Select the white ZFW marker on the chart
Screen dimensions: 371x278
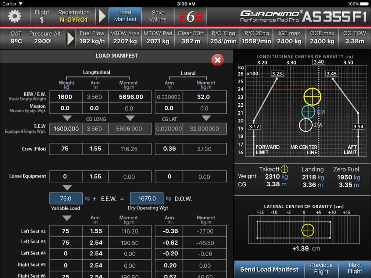(306, 125)
